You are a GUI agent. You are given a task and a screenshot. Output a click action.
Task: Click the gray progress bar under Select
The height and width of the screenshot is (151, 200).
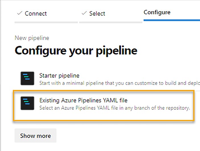click(111, 22)
